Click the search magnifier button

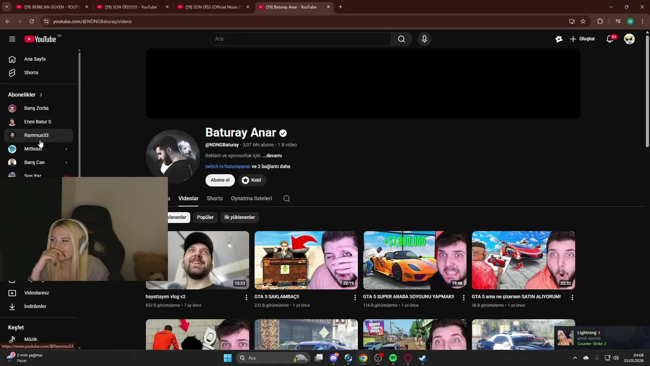point(402,39)
